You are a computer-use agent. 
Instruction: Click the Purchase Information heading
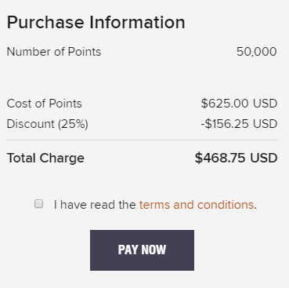click(x=96, y=23)
